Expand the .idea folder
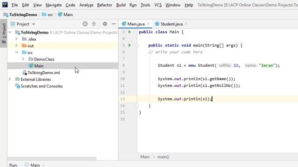This screenshot has width=298, height=167. (16, 39)
